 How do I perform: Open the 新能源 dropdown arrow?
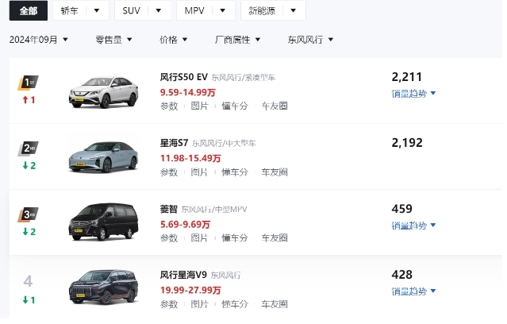294,10
